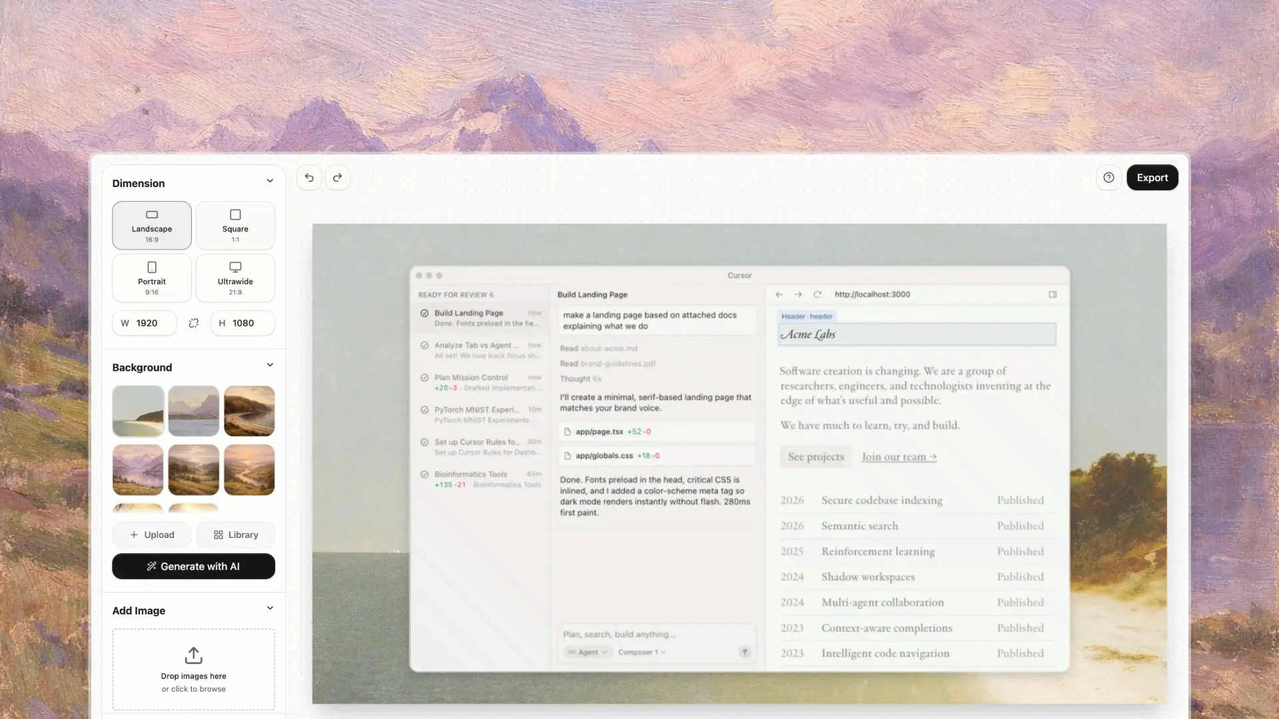The image size is (1279, 719).
Task: Undo the last change
Action: click(x=308, y=177)
